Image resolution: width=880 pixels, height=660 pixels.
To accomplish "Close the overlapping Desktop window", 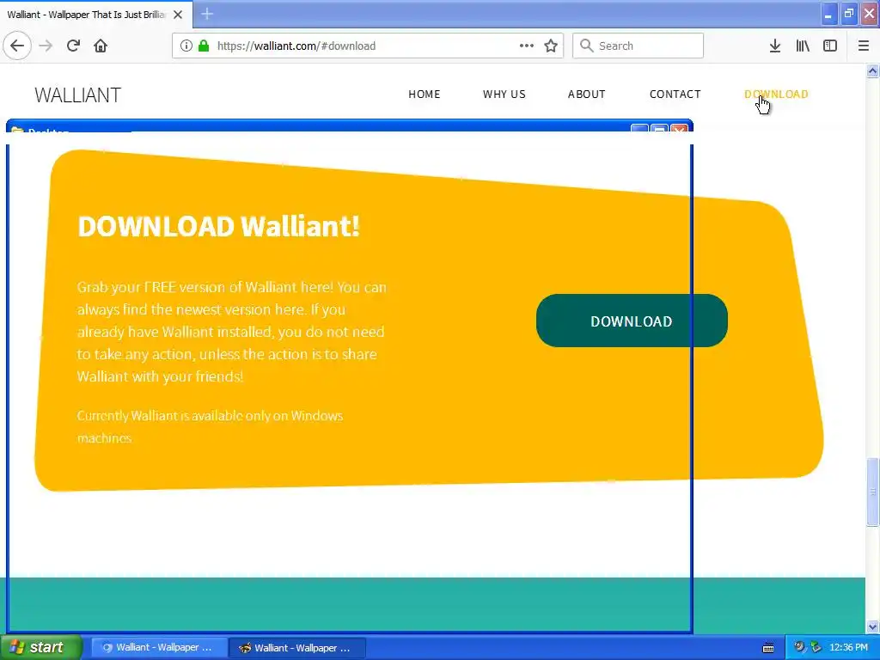I will pyautogui.click(x=680, y=129).
